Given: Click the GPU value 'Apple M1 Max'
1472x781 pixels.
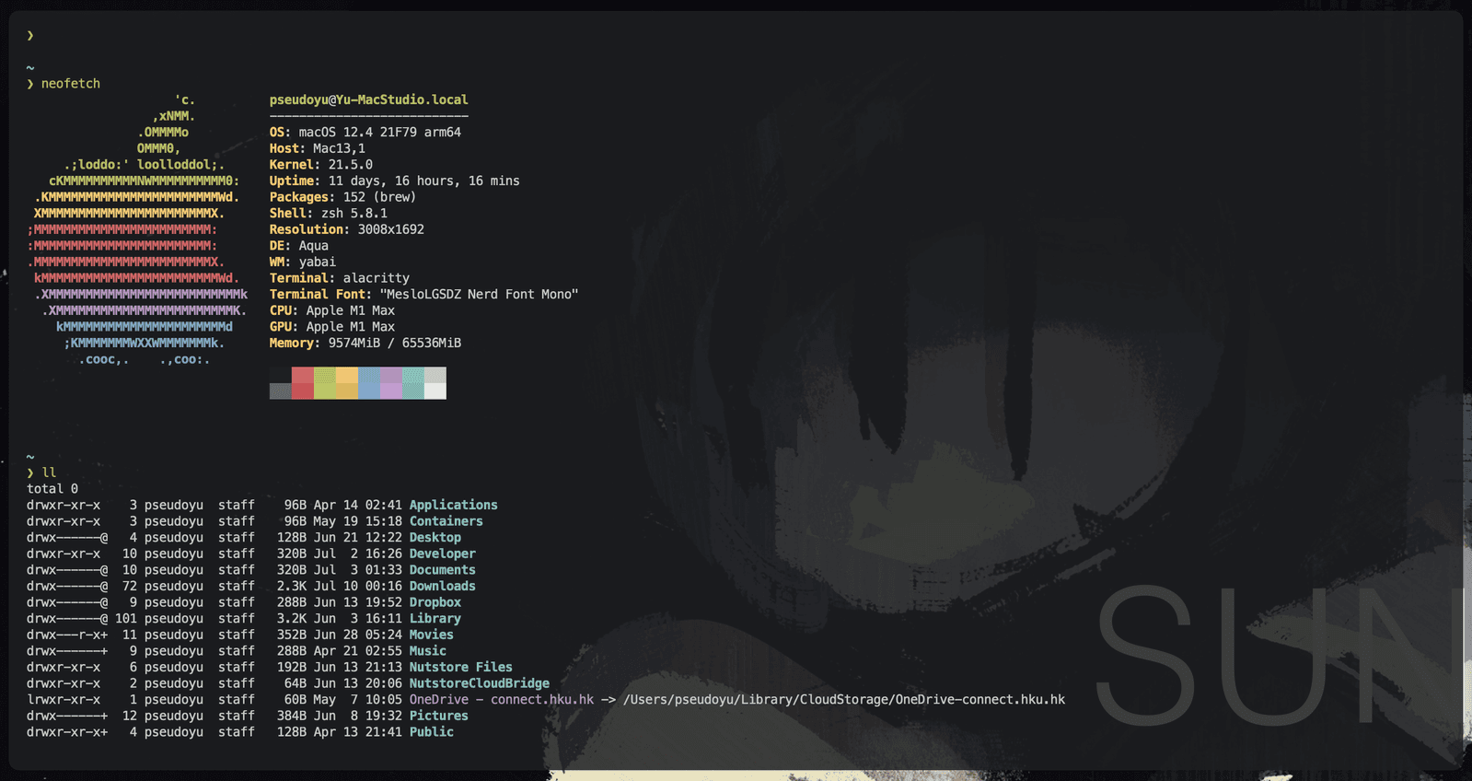Looking at the screenshot, I should [x=350, y=327].
